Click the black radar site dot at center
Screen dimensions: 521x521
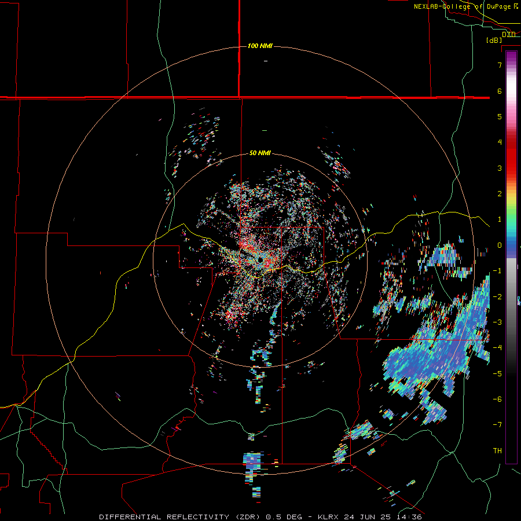coord(260,259)
